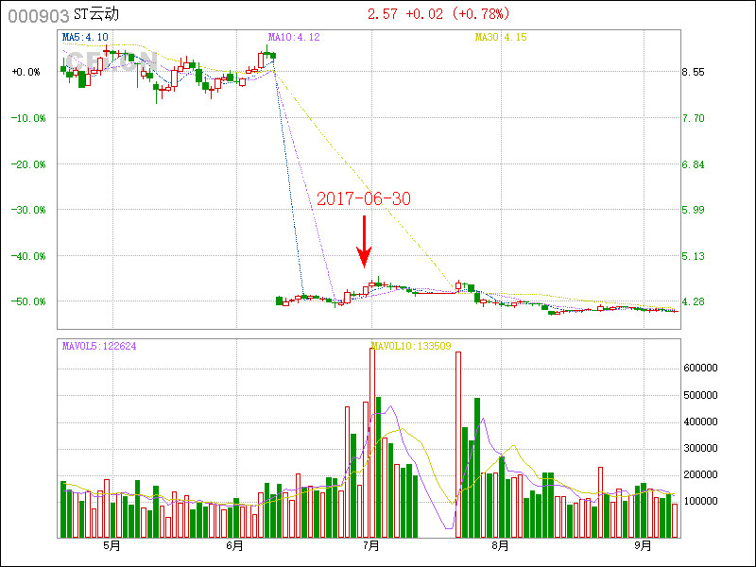
Task: Select the 5月 month on time axis
Action: [x=112, y=546]
